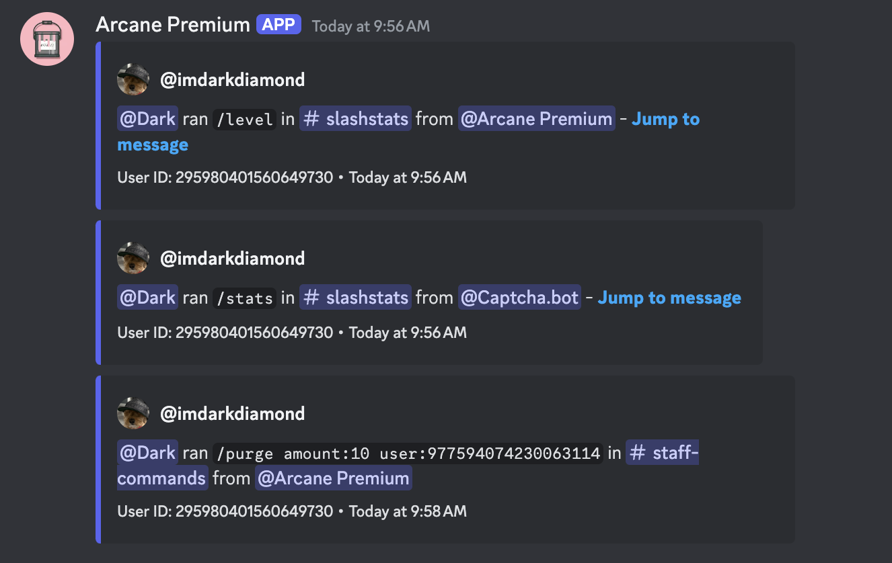
Task: Click Jump to message in /stats embed
Action: pos(669,298)
